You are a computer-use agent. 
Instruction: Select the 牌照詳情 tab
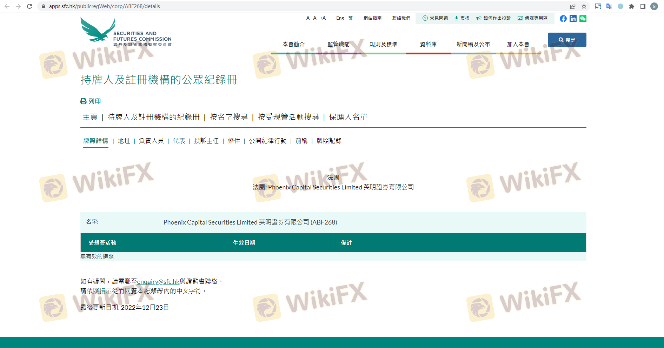coord(96,141)
